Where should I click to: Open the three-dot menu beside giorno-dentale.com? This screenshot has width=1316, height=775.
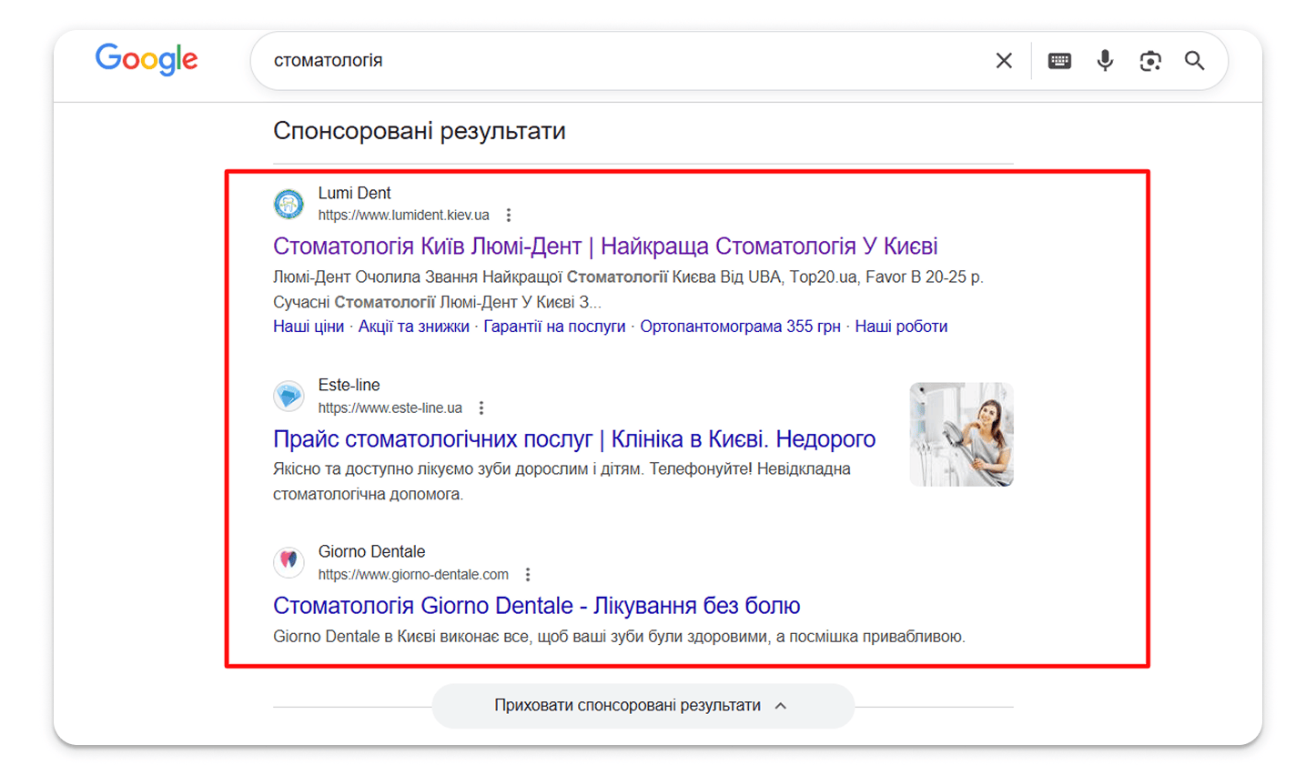click(x=528, y=575)
